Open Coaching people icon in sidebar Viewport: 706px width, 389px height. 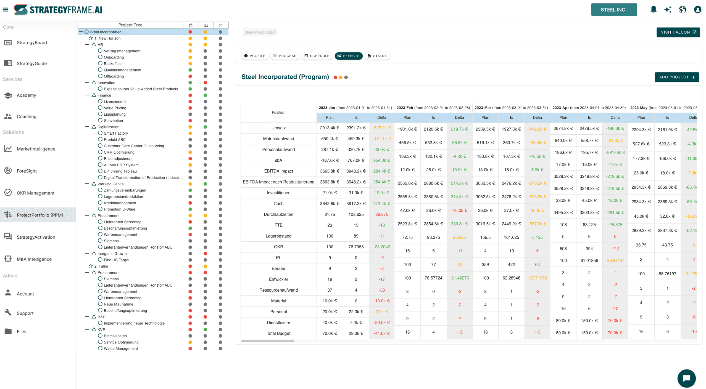pyautogui.click(x=8, y=116)
